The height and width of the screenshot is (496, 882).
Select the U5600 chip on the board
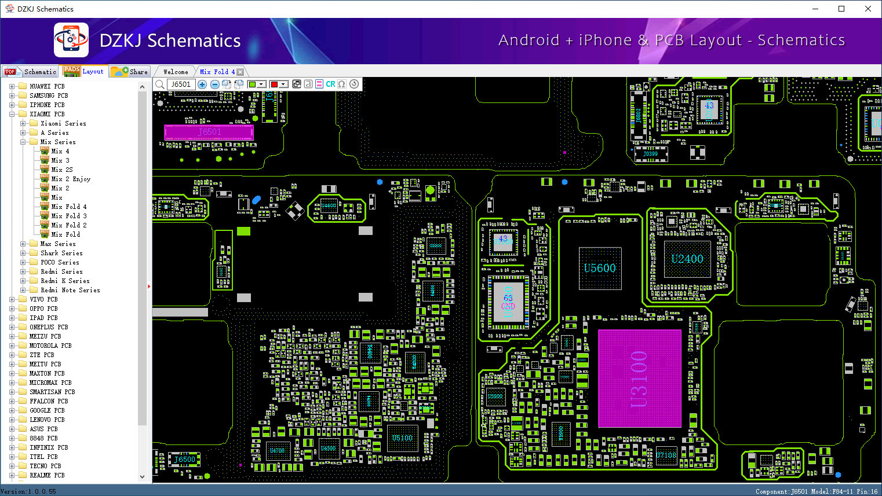point(600,269)
